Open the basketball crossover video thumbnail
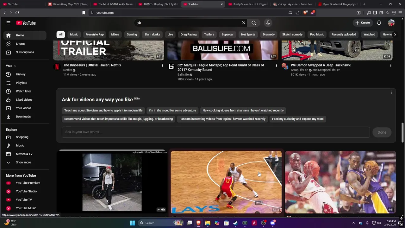Screen dimensions: 405x228 click(x=226, y=182)
